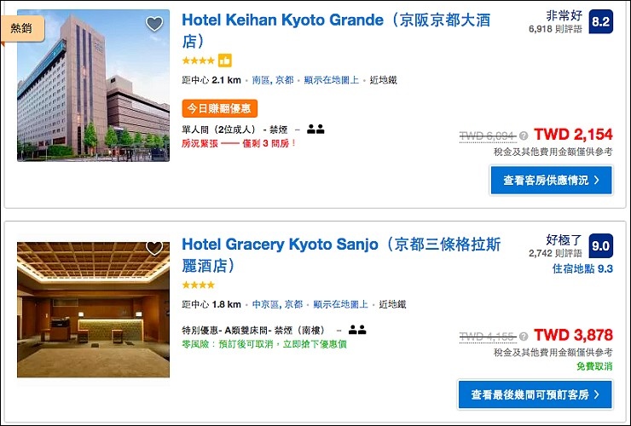The image size is (631, 426).
Task: Click Hotel Gracery's four-star rating icons
Action: [199, 285]
